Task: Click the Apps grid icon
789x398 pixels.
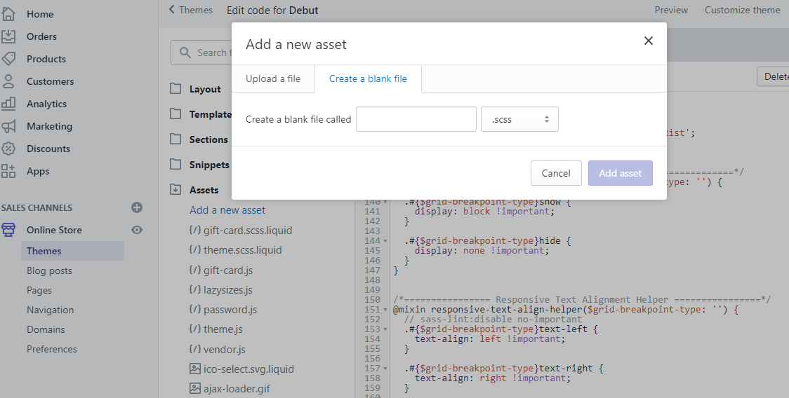Action: point(8,171)
